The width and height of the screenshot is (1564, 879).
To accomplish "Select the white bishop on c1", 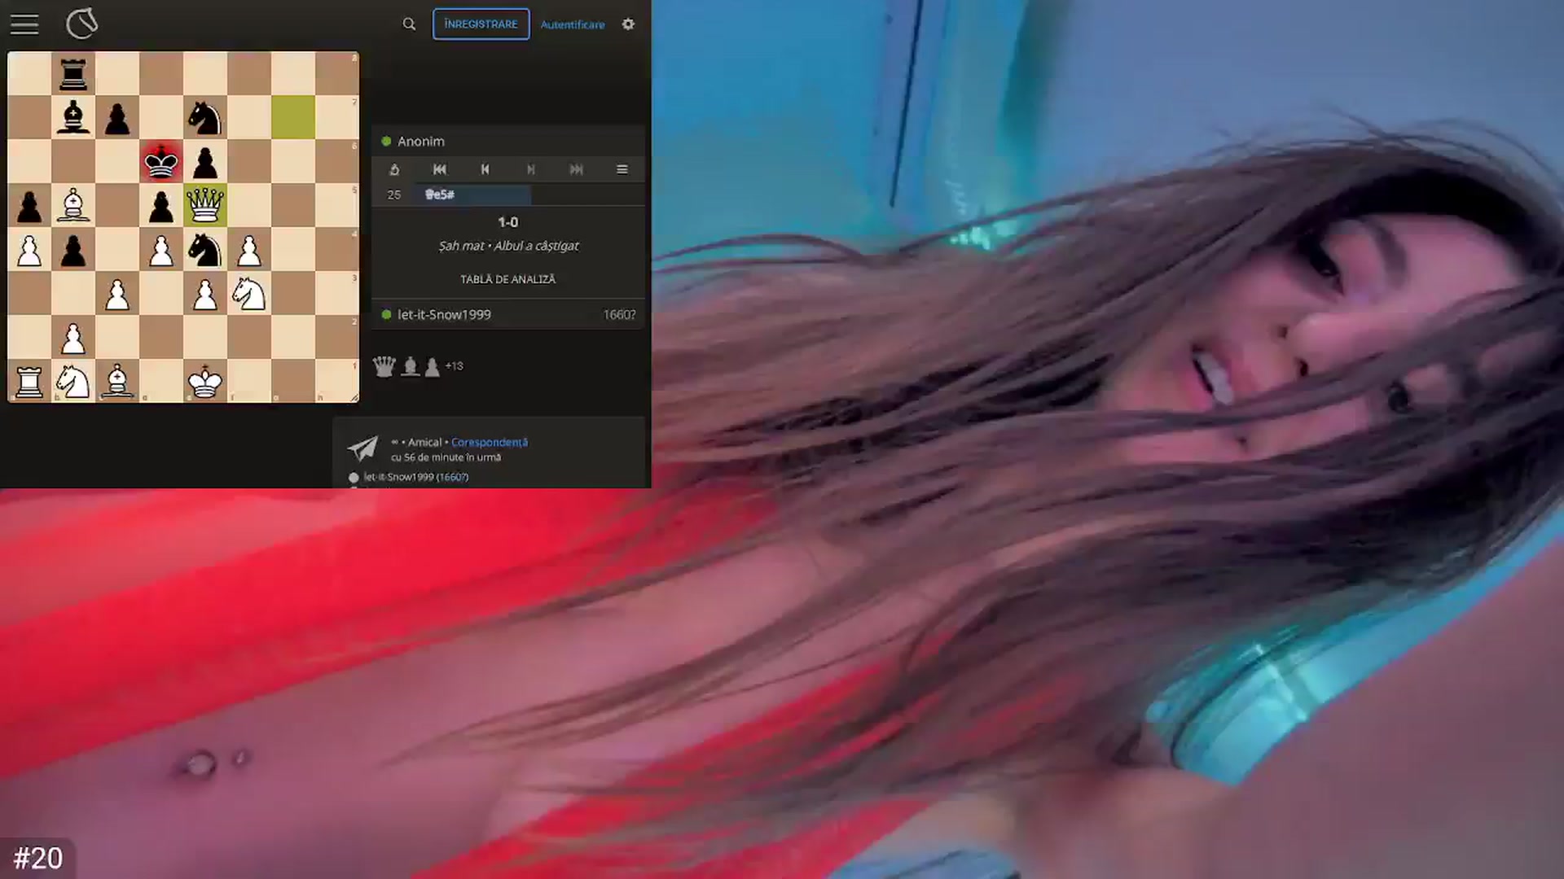I will [117, 381].
